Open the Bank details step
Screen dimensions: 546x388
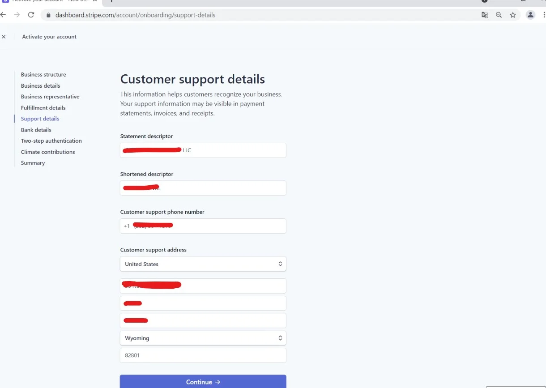[36, 130]
